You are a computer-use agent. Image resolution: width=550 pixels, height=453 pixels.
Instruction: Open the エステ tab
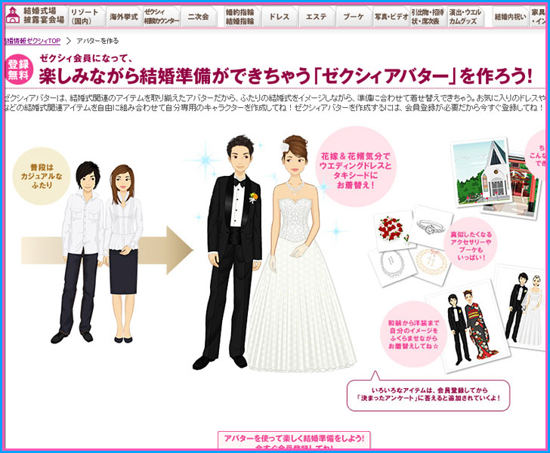tap(317, 17)
